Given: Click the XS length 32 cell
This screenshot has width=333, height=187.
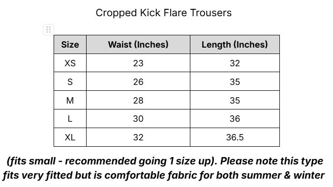Looking at the screenshot, I should (235, 63).
